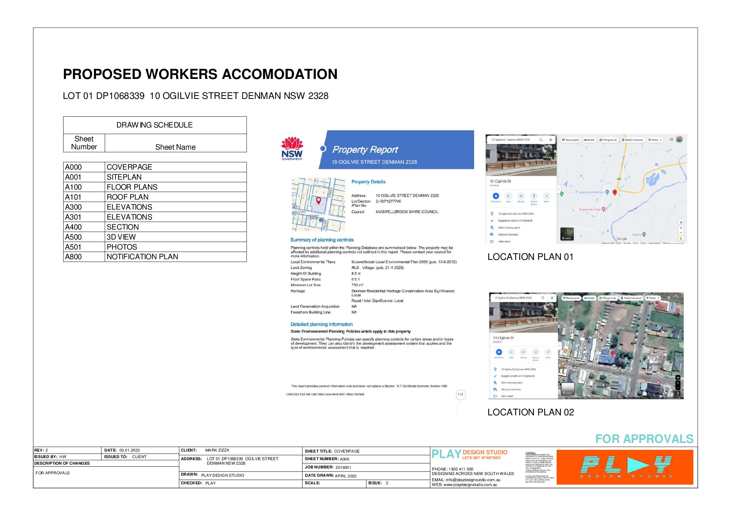Click Nearby icon in Location Plan 02 panel

[523, 352]
